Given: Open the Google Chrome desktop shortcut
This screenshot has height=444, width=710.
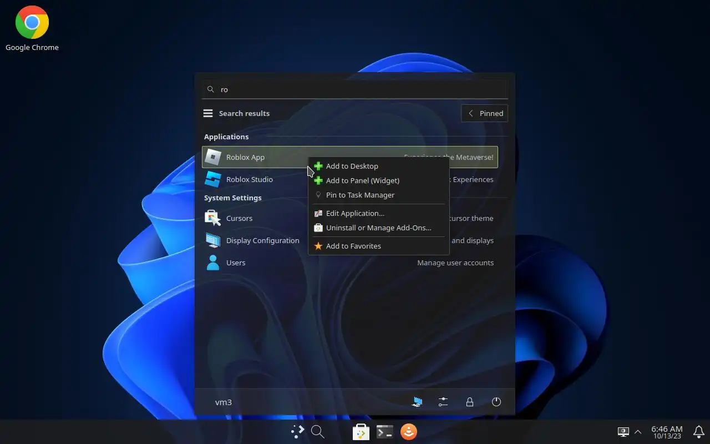Looking at the screenshot, I should coord(32,28).
